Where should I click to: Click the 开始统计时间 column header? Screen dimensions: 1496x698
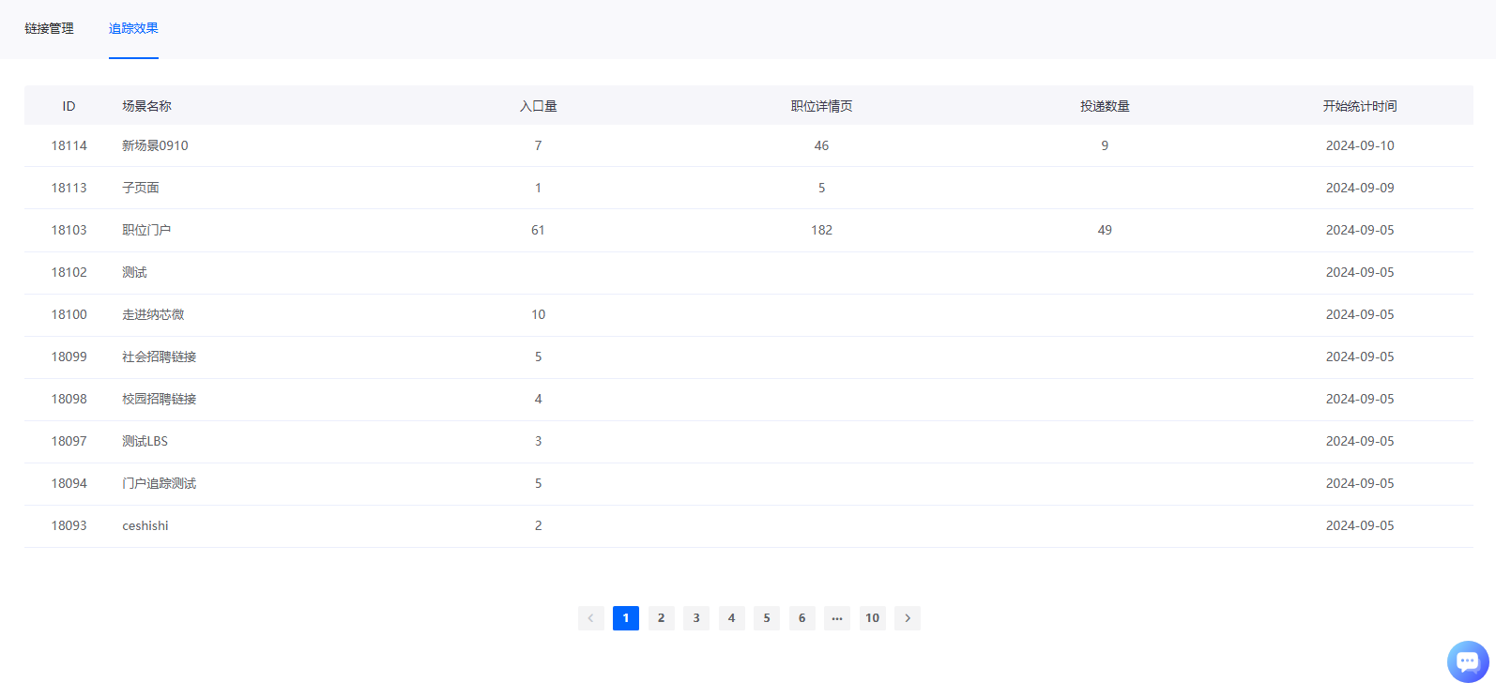(x=1360, y=106)
